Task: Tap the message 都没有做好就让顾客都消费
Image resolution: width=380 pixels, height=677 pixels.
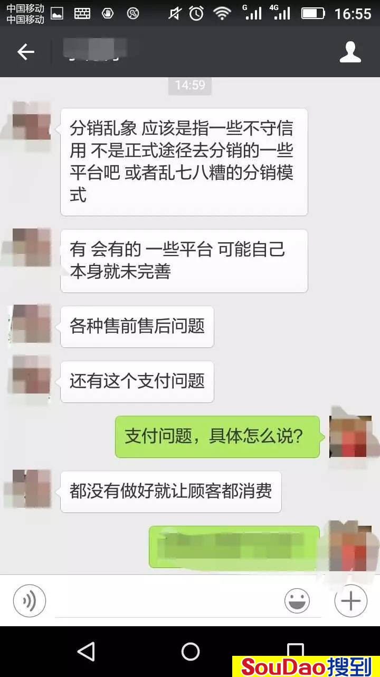Action: click(x=171, y=491)
